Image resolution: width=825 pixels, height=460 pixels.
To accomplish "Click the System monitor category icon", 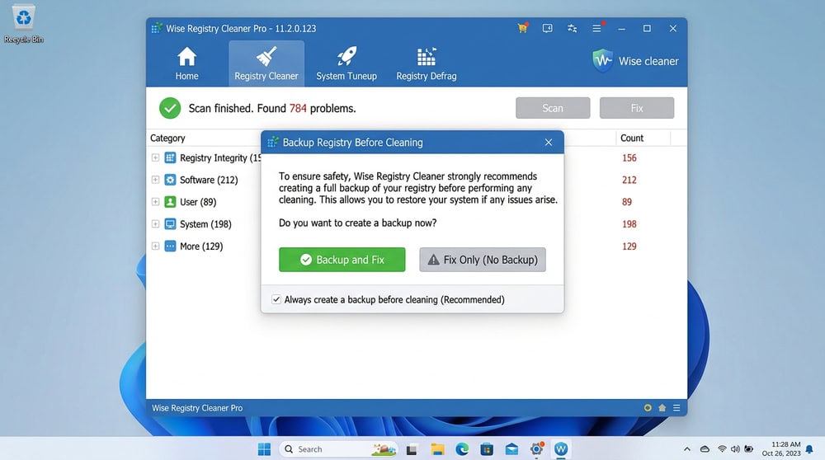I will click(x=170, y=224).
